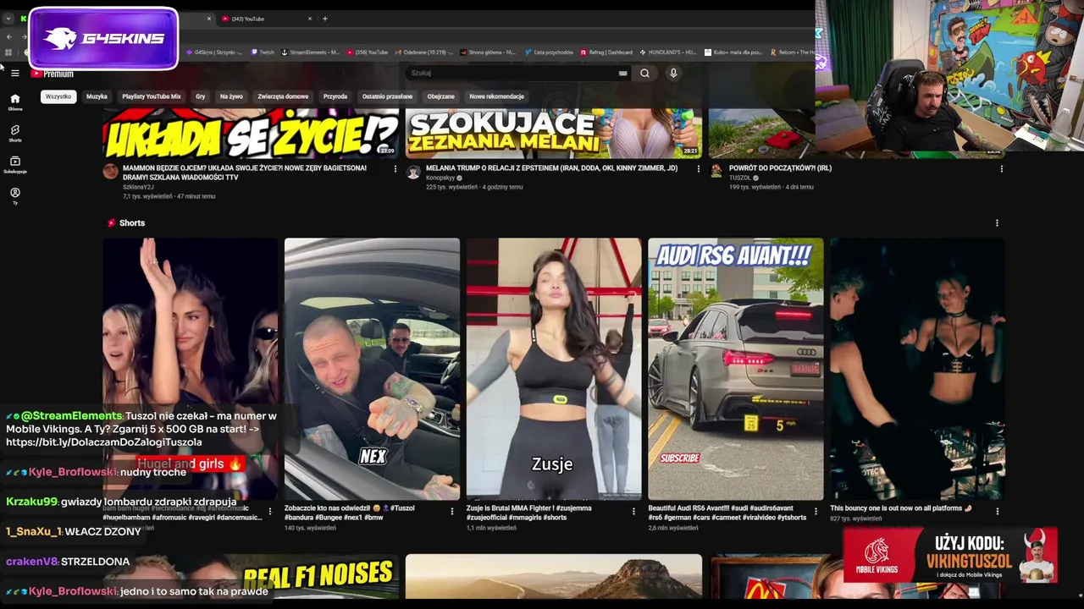The height and width of the screenshot is (609, 1084).
Task: Open the POWRÓT DO POCZĄTKÓW video title
Action: (780, 168)
